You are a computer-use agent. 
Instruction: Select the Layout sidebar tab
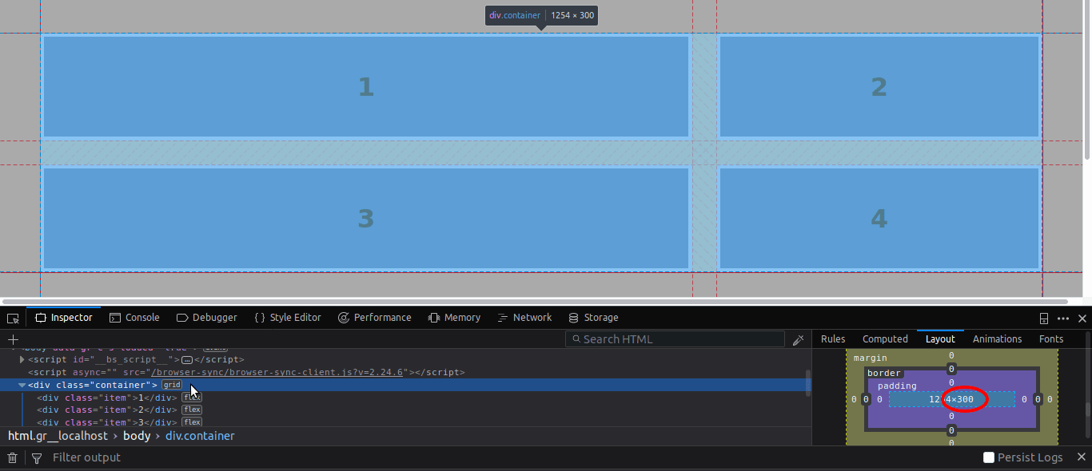tap(940, 339)
